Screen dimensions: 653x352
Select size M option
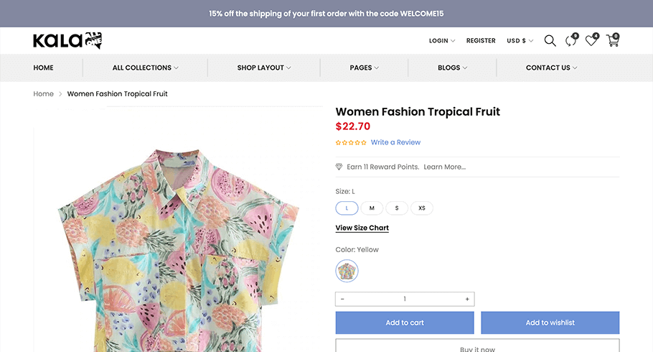[x=372, y=208]
